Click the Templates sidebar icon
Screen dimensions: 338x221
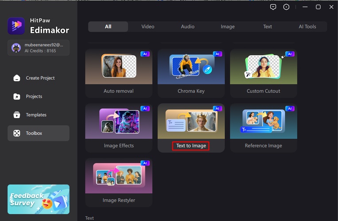click(17, 115)
